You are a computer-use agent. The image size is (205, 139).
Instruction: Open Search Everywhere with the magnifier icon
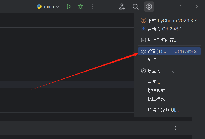(x=136, y=7)
